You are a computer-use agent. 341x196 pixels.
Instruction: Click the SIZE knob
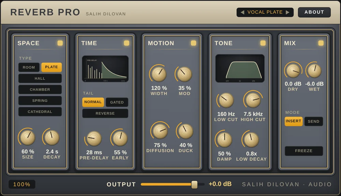point(28,138)
